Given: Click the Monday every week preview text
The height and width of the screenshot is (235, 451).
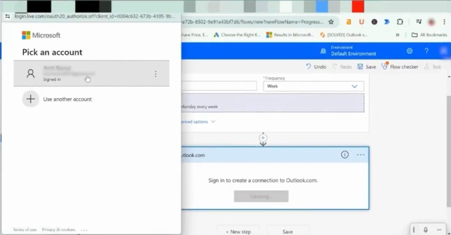Looking at the screenshot, I should pos(199,107).
